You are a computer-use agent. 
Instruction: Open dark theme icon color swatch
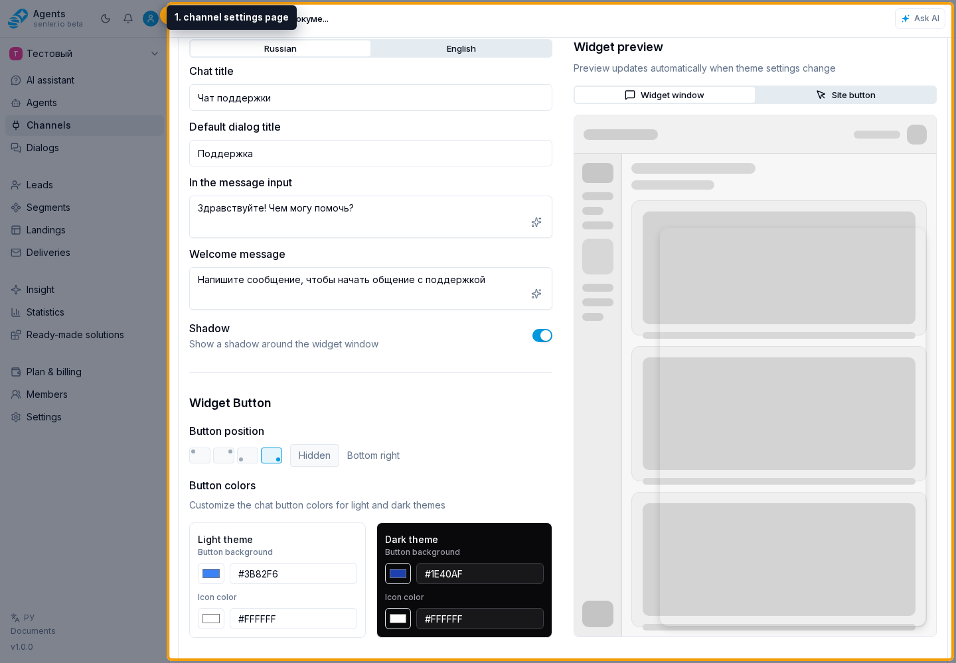point(398,619)
